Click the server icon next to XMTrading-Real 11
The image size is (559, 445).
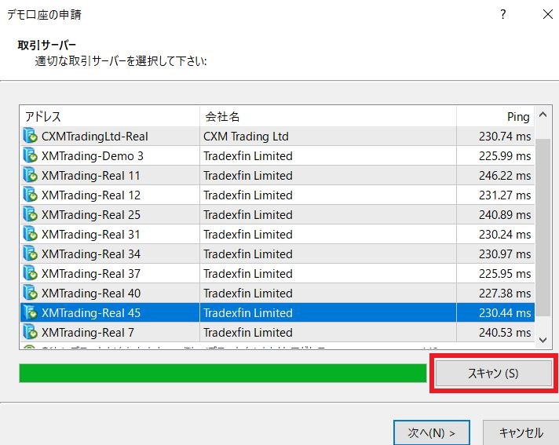coord(31,176)
